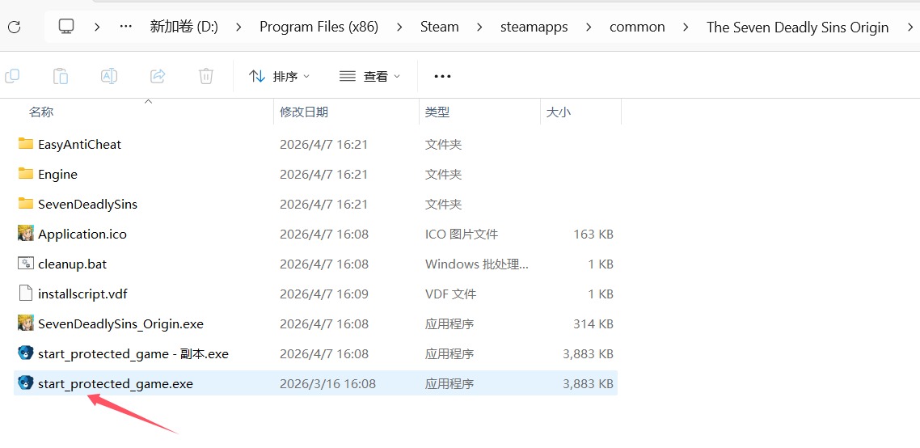Click the Delete trash can icon
This screenshot has height=448, width=920.
(206, 76)
